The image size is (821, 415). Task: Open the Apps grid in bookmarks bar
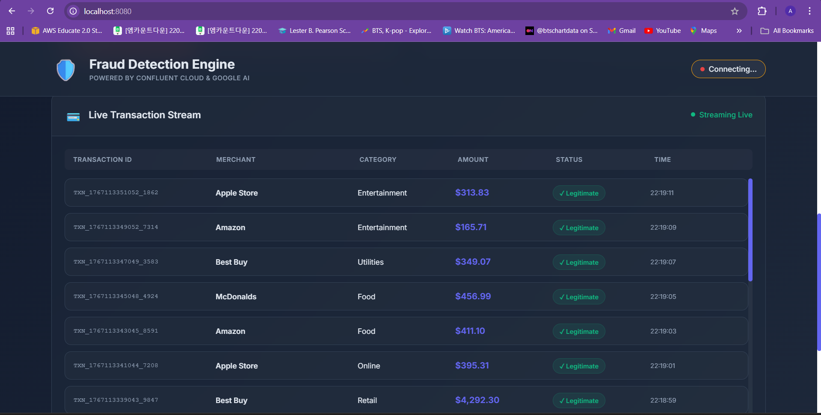(11, 31)
